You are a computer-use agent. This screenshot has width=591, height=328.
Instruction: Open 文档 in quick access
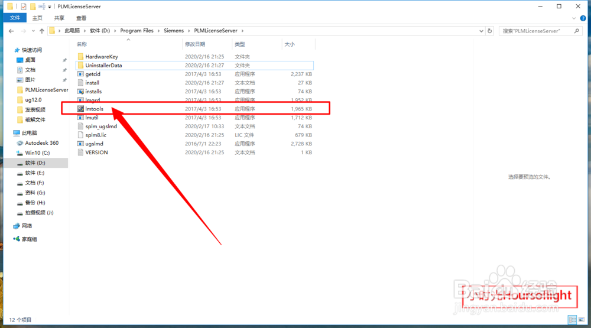[x=30, y=70]
